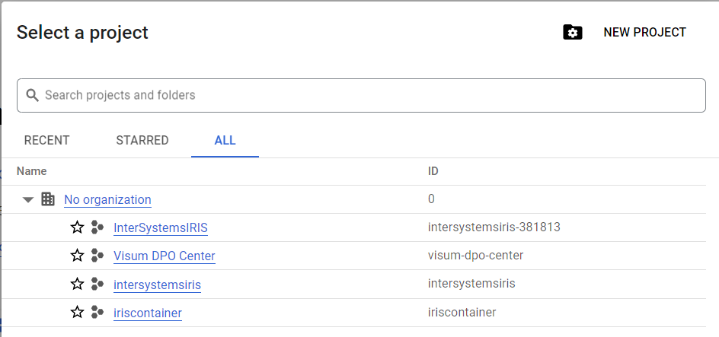Image resolution: width=719 pixels, height=337 pixels.
Task: Click the NEW PROJECT button
Action: 644,33
